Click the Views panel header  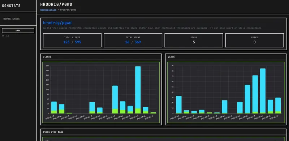click(x=226, y=57)
